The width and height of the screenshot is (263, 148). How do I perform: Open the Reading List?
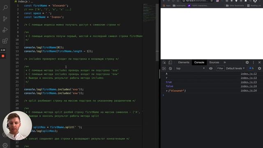[x=254, y=5]
